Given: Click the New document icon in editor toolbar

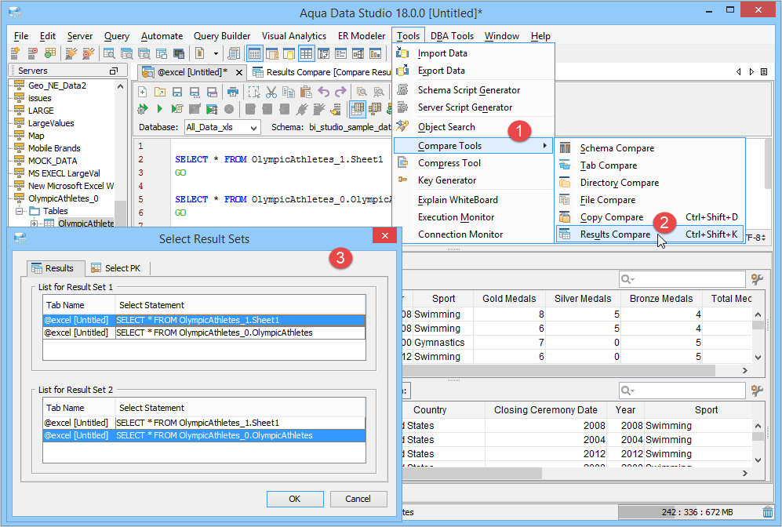Looking at the screenshot, I should pos(143,92).
